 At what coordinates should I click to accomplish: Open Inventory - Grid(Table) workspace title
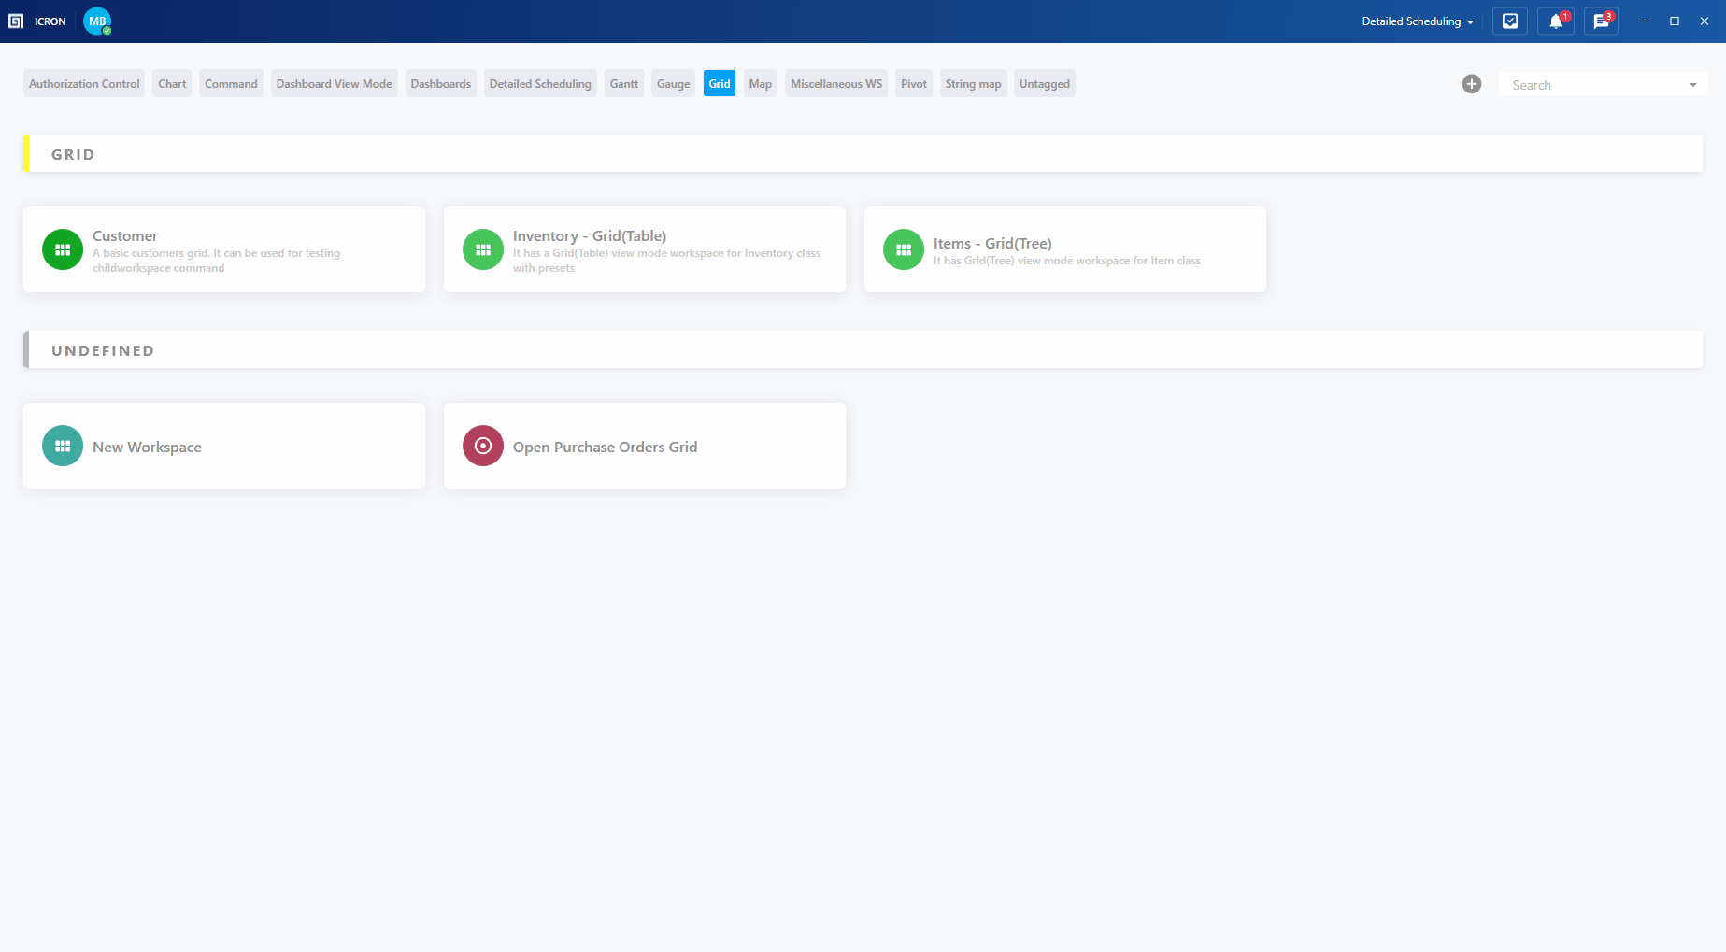point(590,236)
